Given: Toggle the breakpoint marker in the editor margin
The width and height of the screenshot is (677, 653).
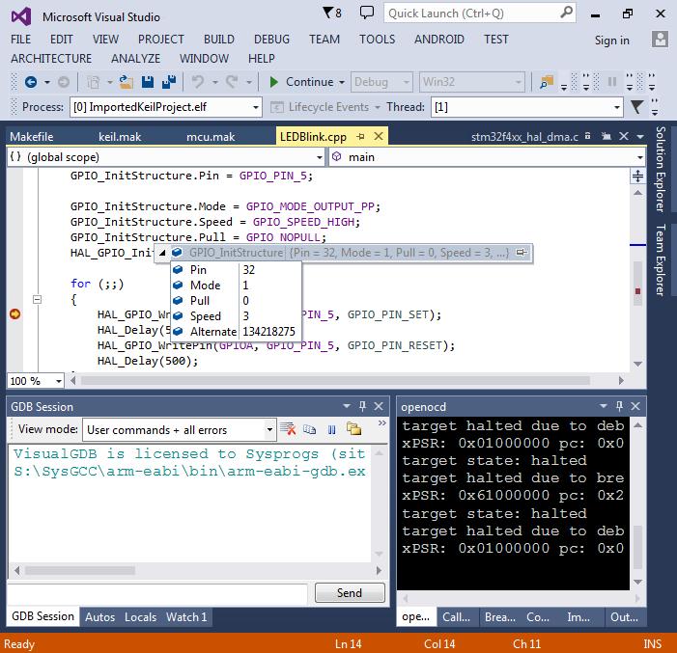Looking at the screenshot, I should pos(14,314).
